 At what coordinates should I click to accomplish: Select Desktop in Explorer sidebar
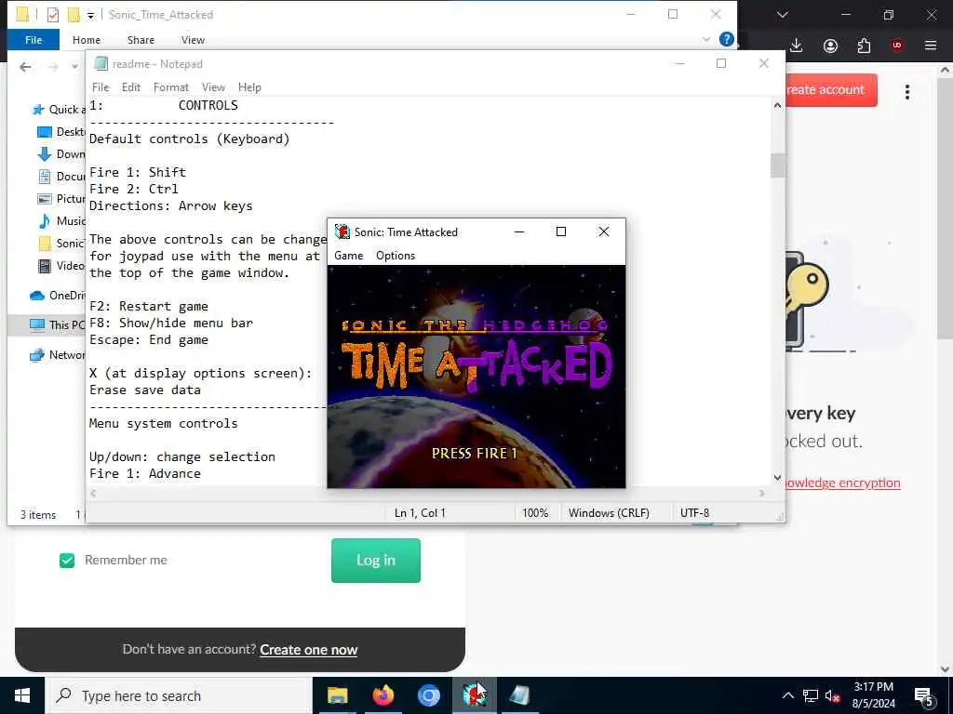[x=60, y=132]
